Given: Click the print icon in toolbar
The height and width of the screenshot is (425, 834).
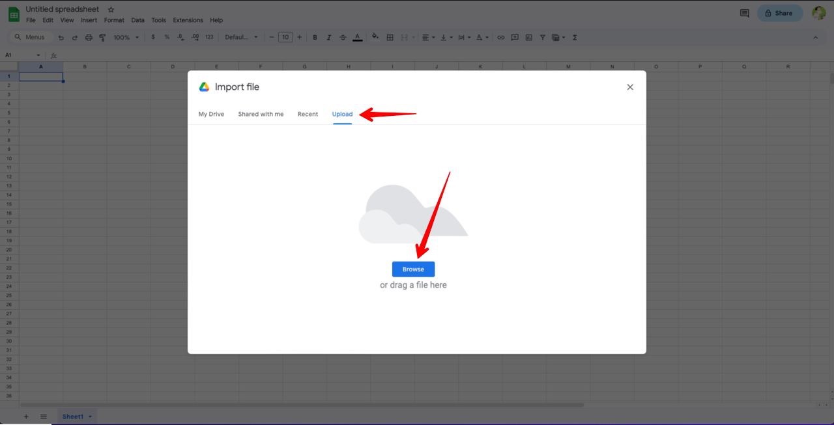Looking at the screenshot, I should coord(89,38).
